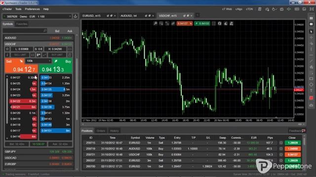Open the Orders tab

101,131
